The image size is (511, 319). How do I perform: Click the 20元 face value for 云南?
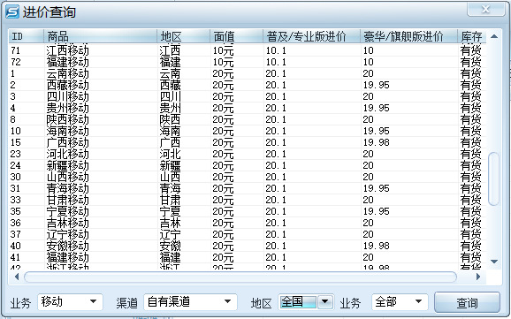coord(224,73)
